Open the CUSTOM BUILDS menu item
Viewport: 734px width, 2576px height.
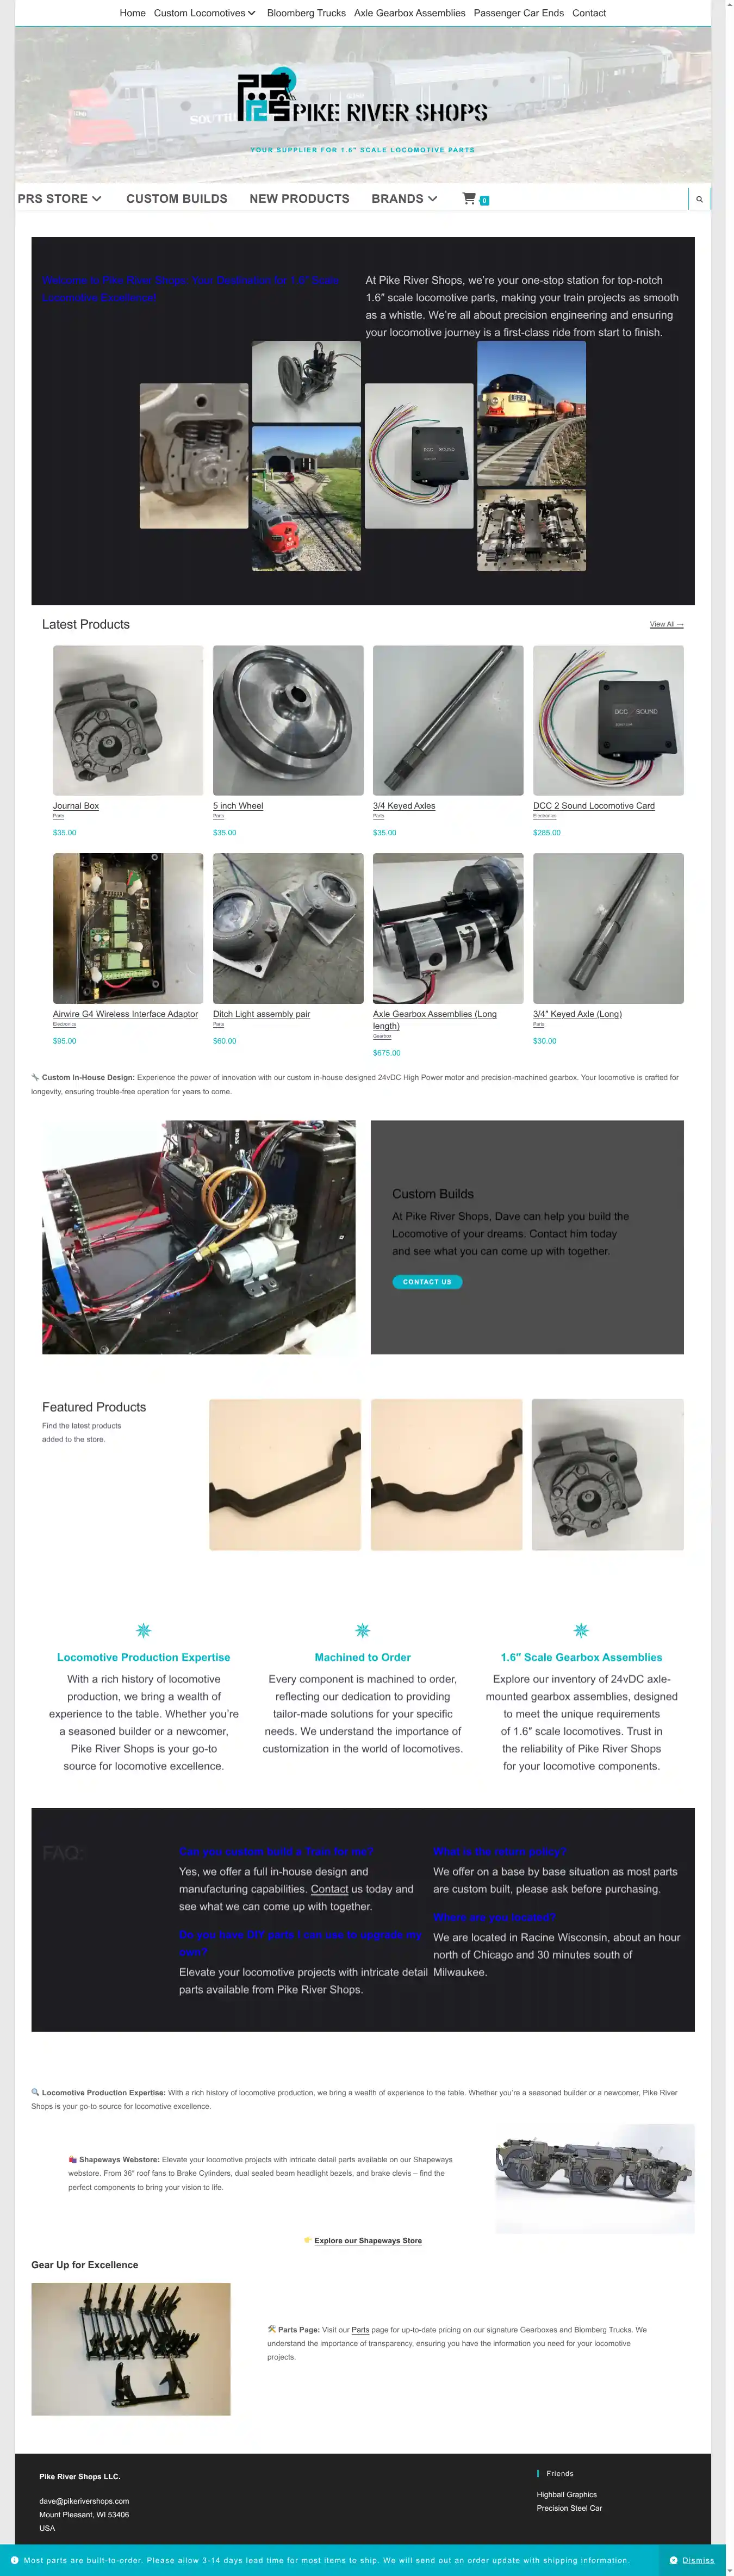tap(177, 199)
